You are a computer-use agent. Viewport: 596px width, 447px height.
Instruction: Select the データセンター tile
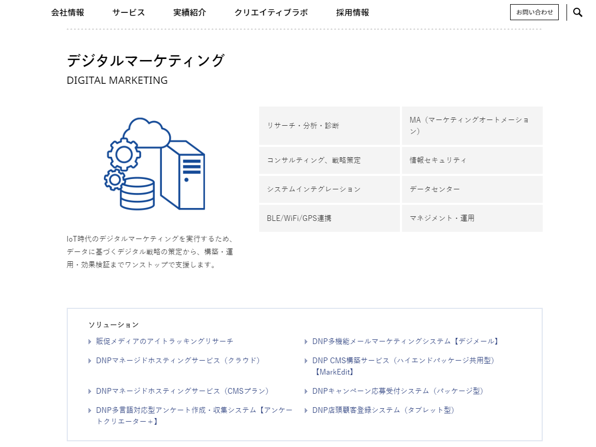pos(472,189)
